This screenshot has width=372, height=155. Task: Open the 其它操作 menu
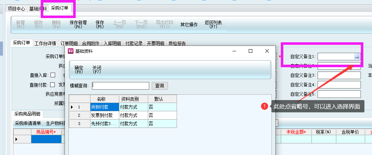[189, 25]
